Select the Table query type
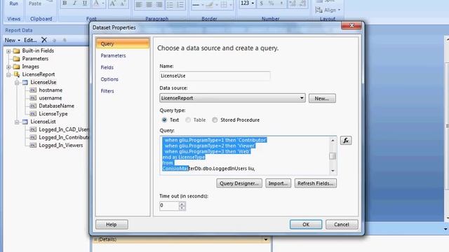Screen dimensions: 449x252 tap(188, 120)
